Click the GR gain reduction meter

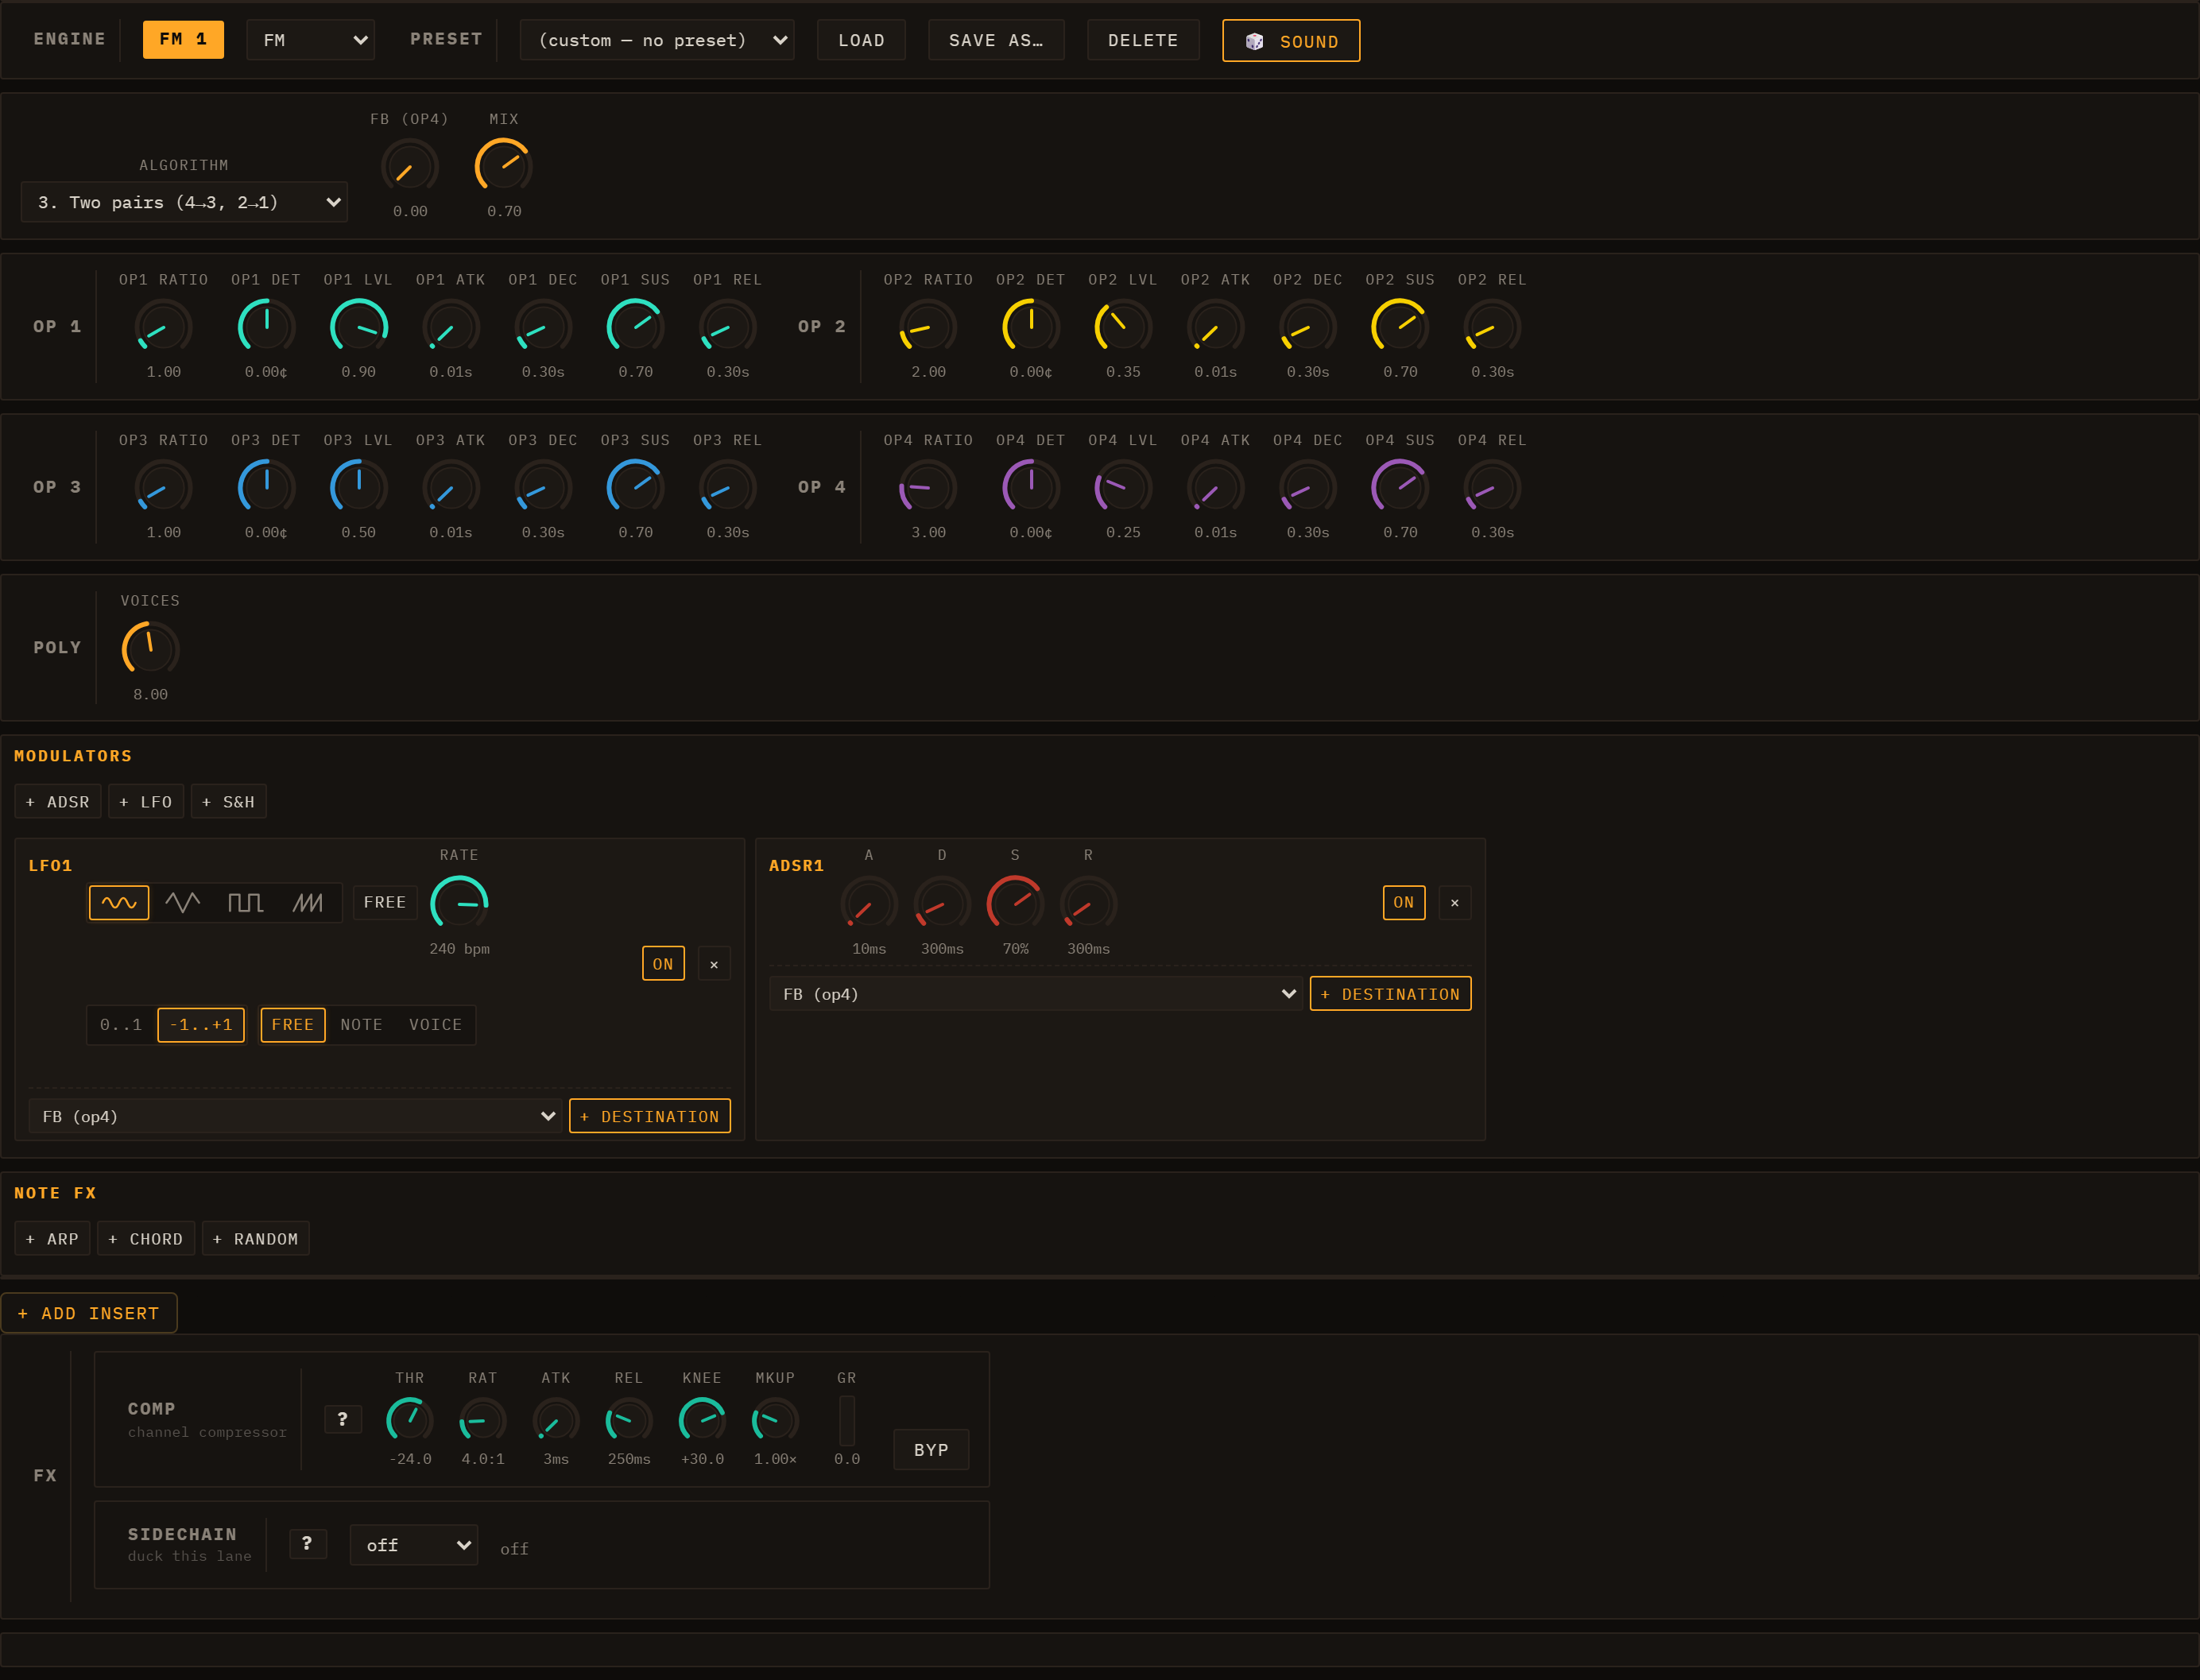(x=847, y=1420)
